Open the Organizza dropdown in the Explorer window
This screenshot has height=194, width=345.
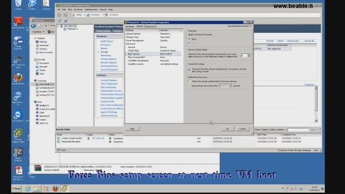38,32
